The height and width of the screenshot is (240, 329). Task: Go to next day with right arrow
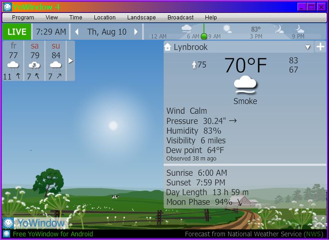pos(136,32)
